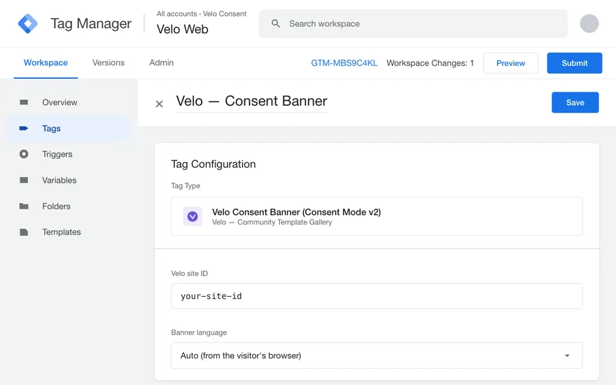Click the Tag Manager title text
616x385 pixels.
click(91, 24)
